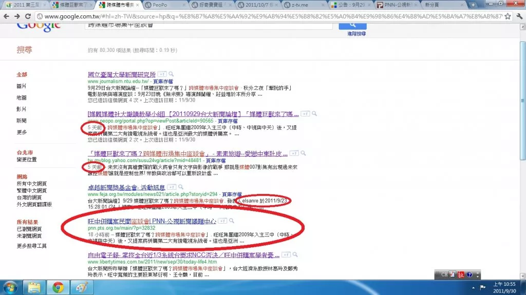Expand 更多搜尋工具 in the sidebar
This screenshot has height=295, width=526.
tap(31, 246)
